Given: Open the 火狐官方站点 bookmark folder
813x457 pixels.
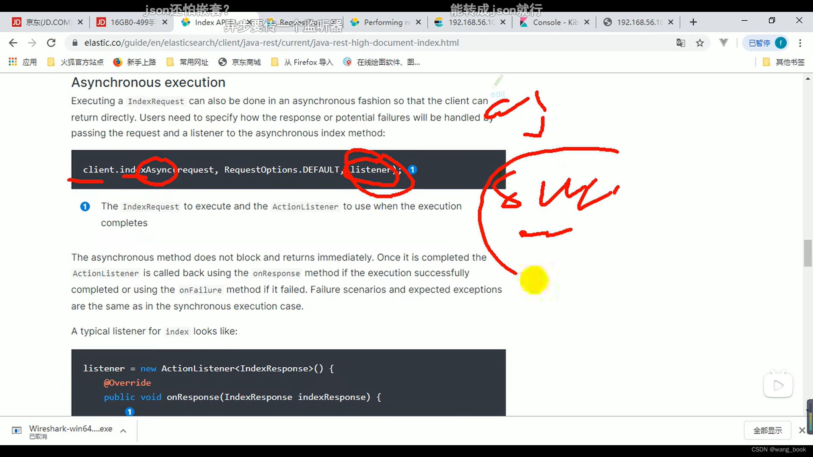Looking at the screenshot, I should point(75,62).
